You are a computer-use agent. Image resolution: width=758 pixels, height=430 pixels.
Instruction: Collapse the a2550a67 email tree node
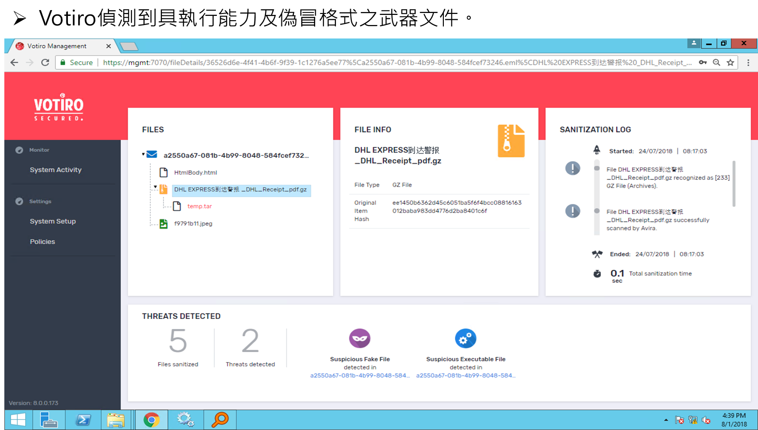143,154
